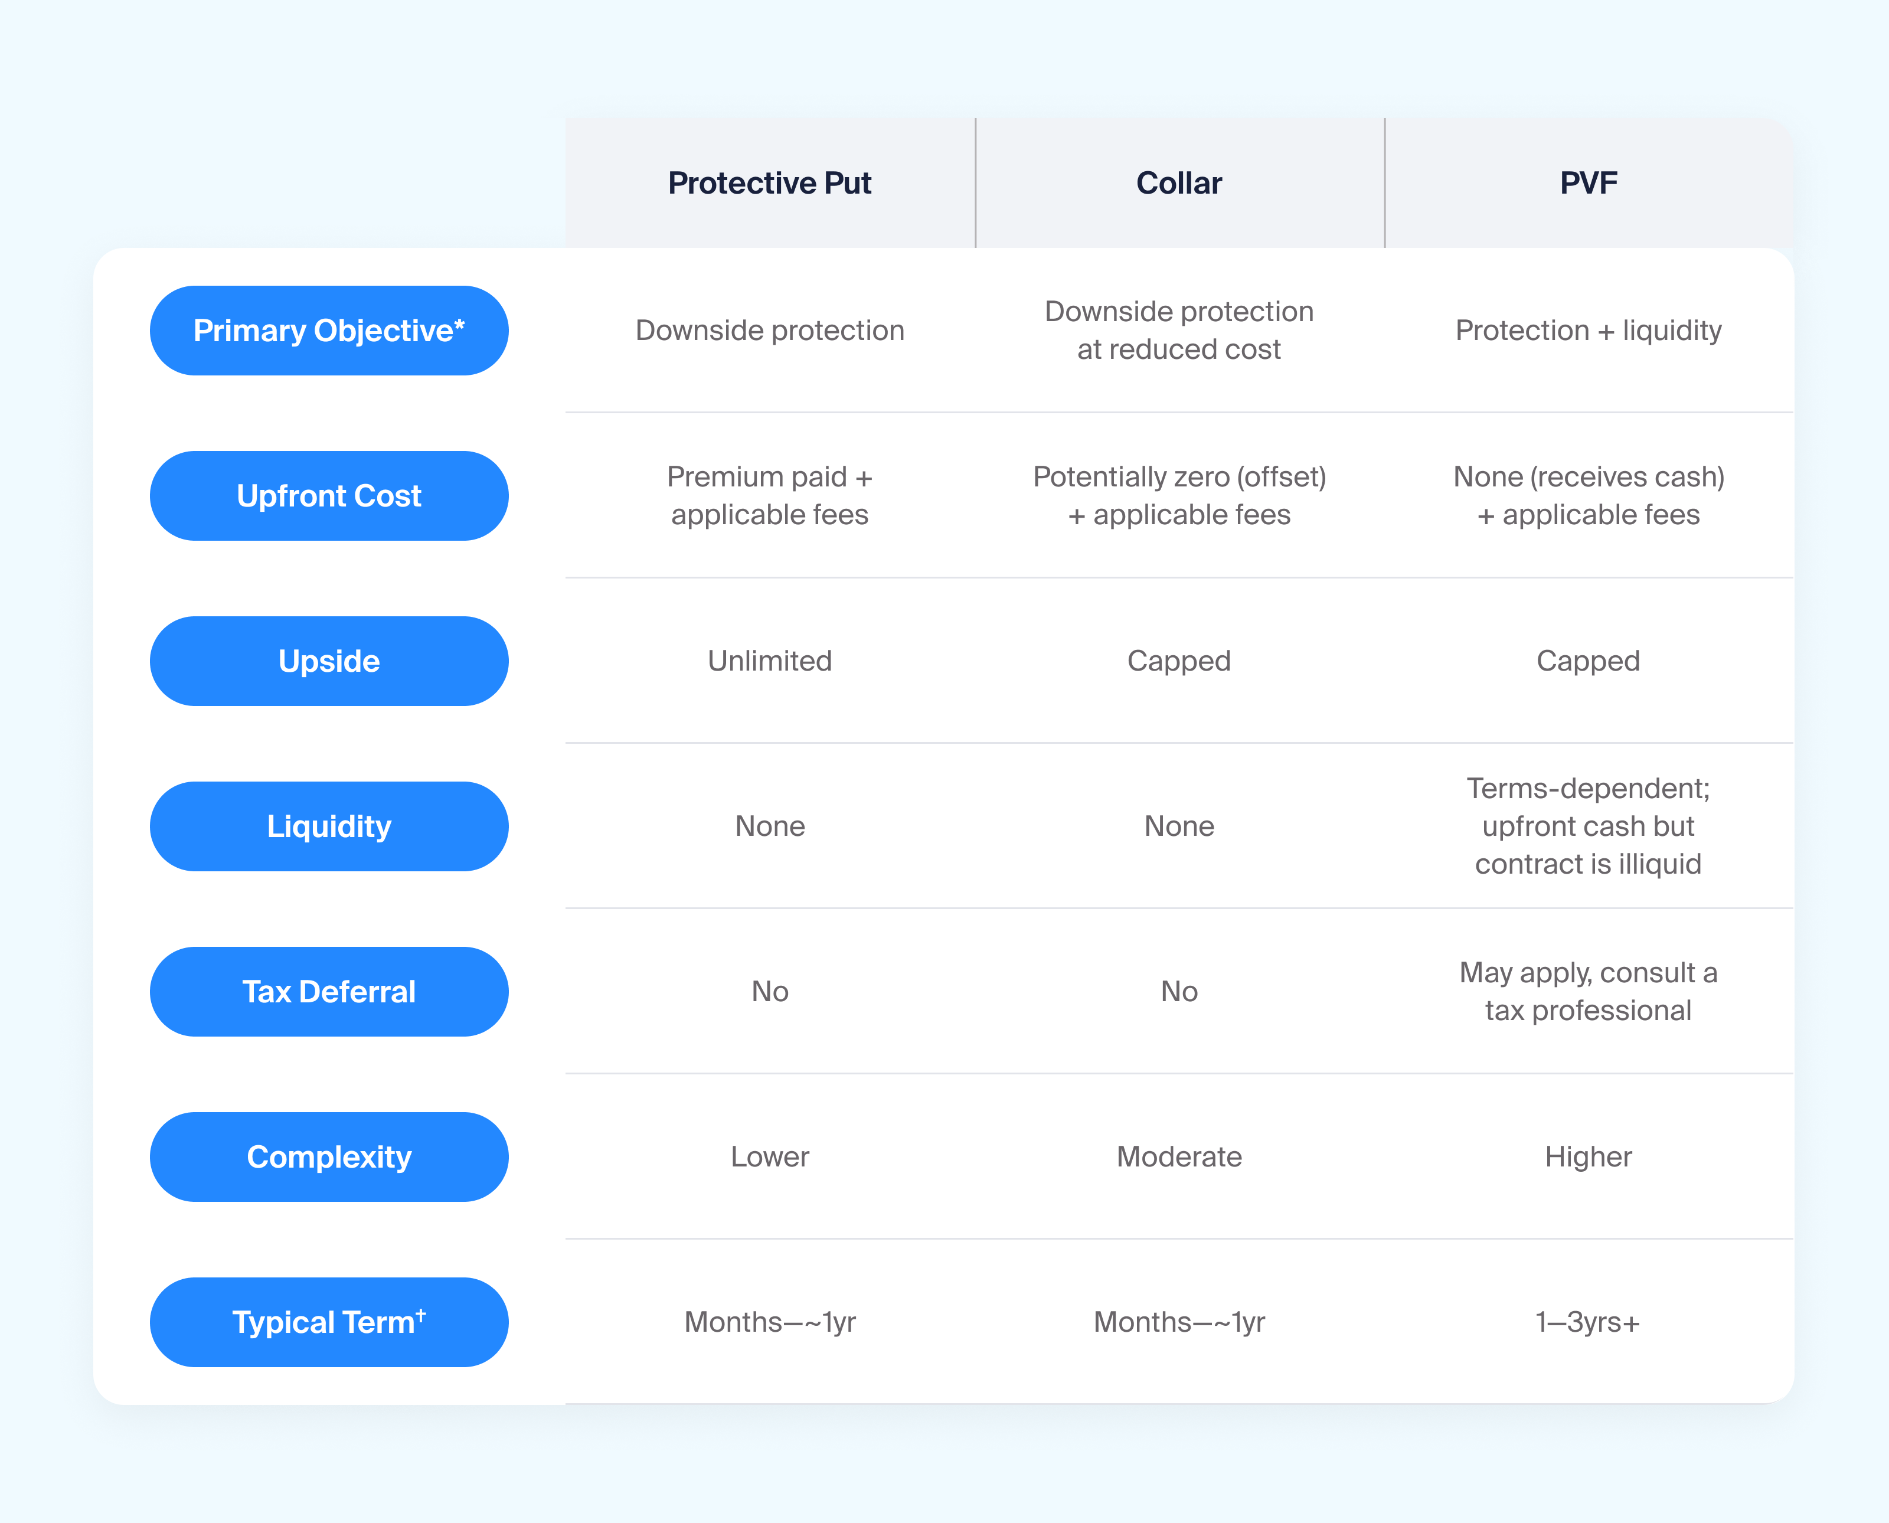Image resolution: width=1889 pixels, height=1523 pixels.
Task: Click the Tax Deferral label
Action: [329, 991]
